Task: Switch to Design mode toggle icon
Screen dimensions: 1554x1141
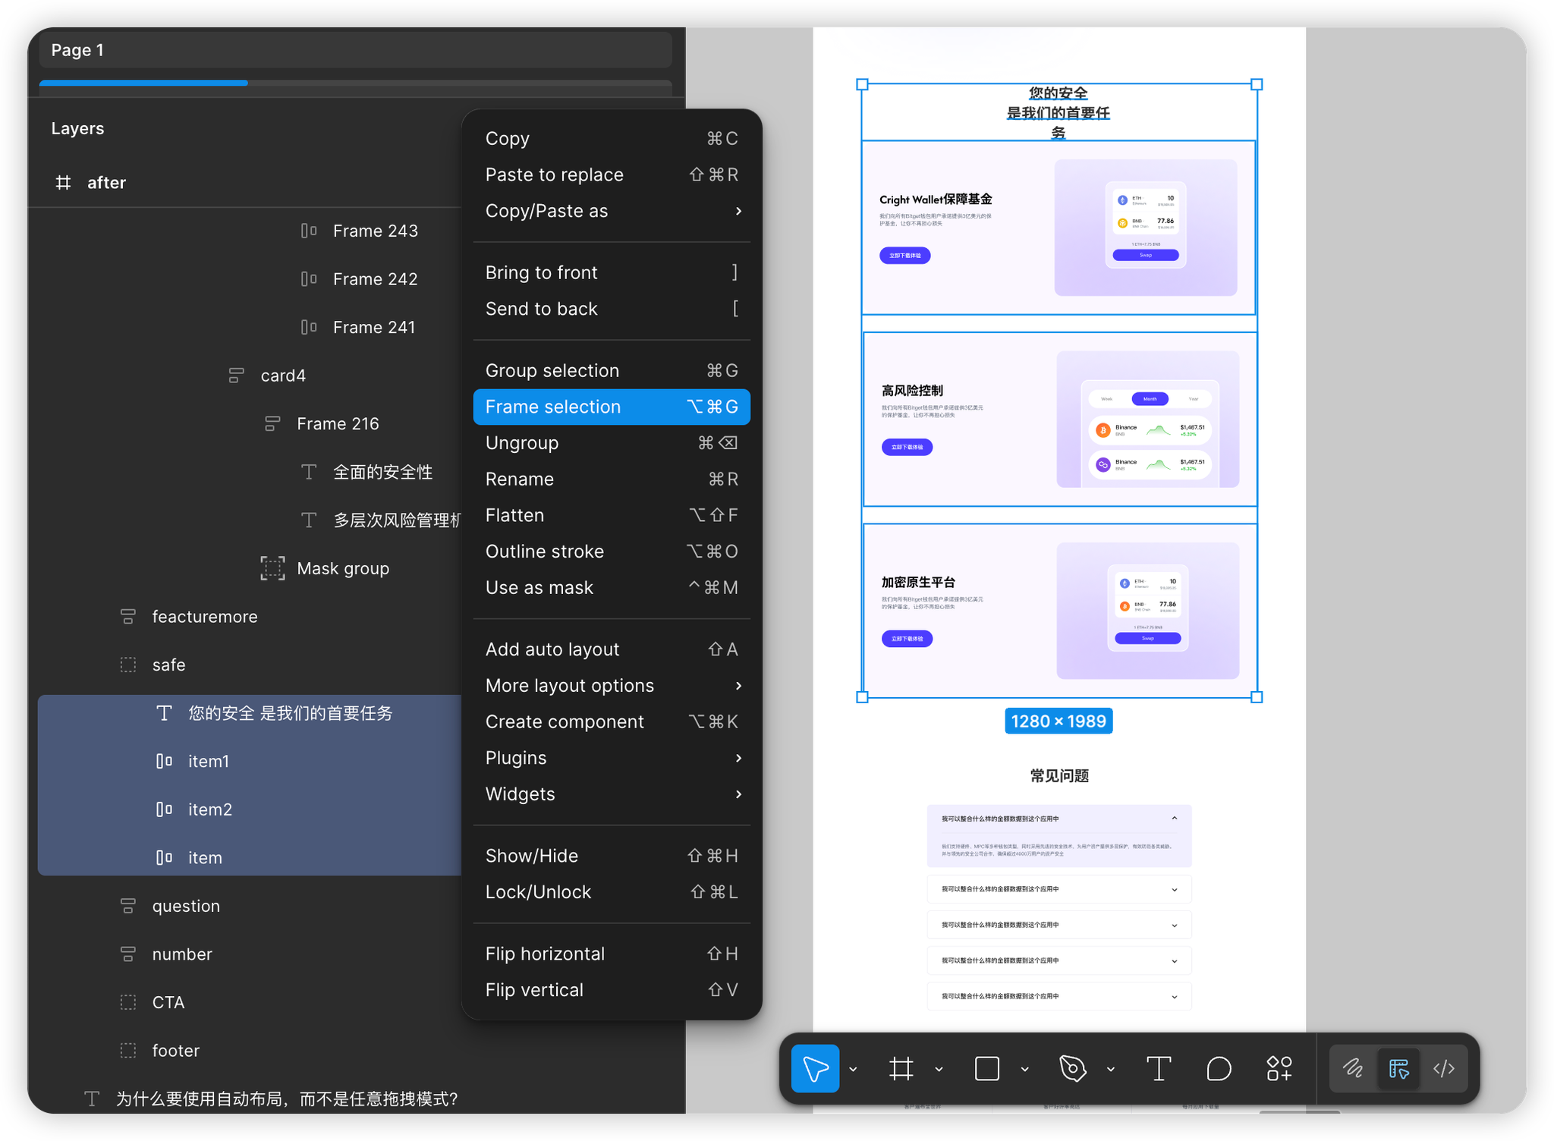Action: click(1398, 1068)
